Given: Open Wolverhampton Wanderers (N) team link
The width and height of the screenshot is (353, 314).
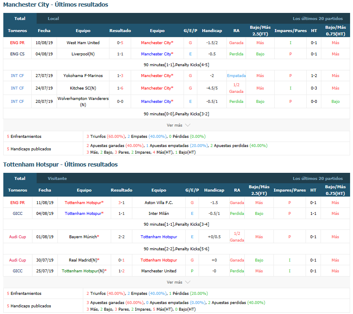Looking at the screenshot, I should coord(83,102).
